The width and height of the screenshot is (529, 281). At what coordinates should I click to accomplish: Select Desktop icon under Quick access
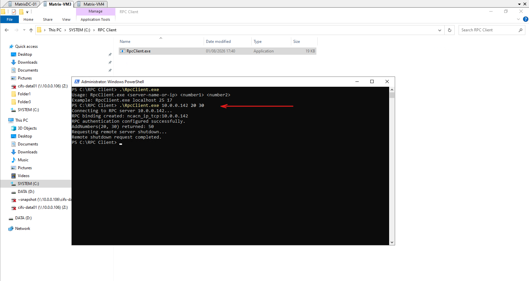pyautogui.click(x=14, y=54)
